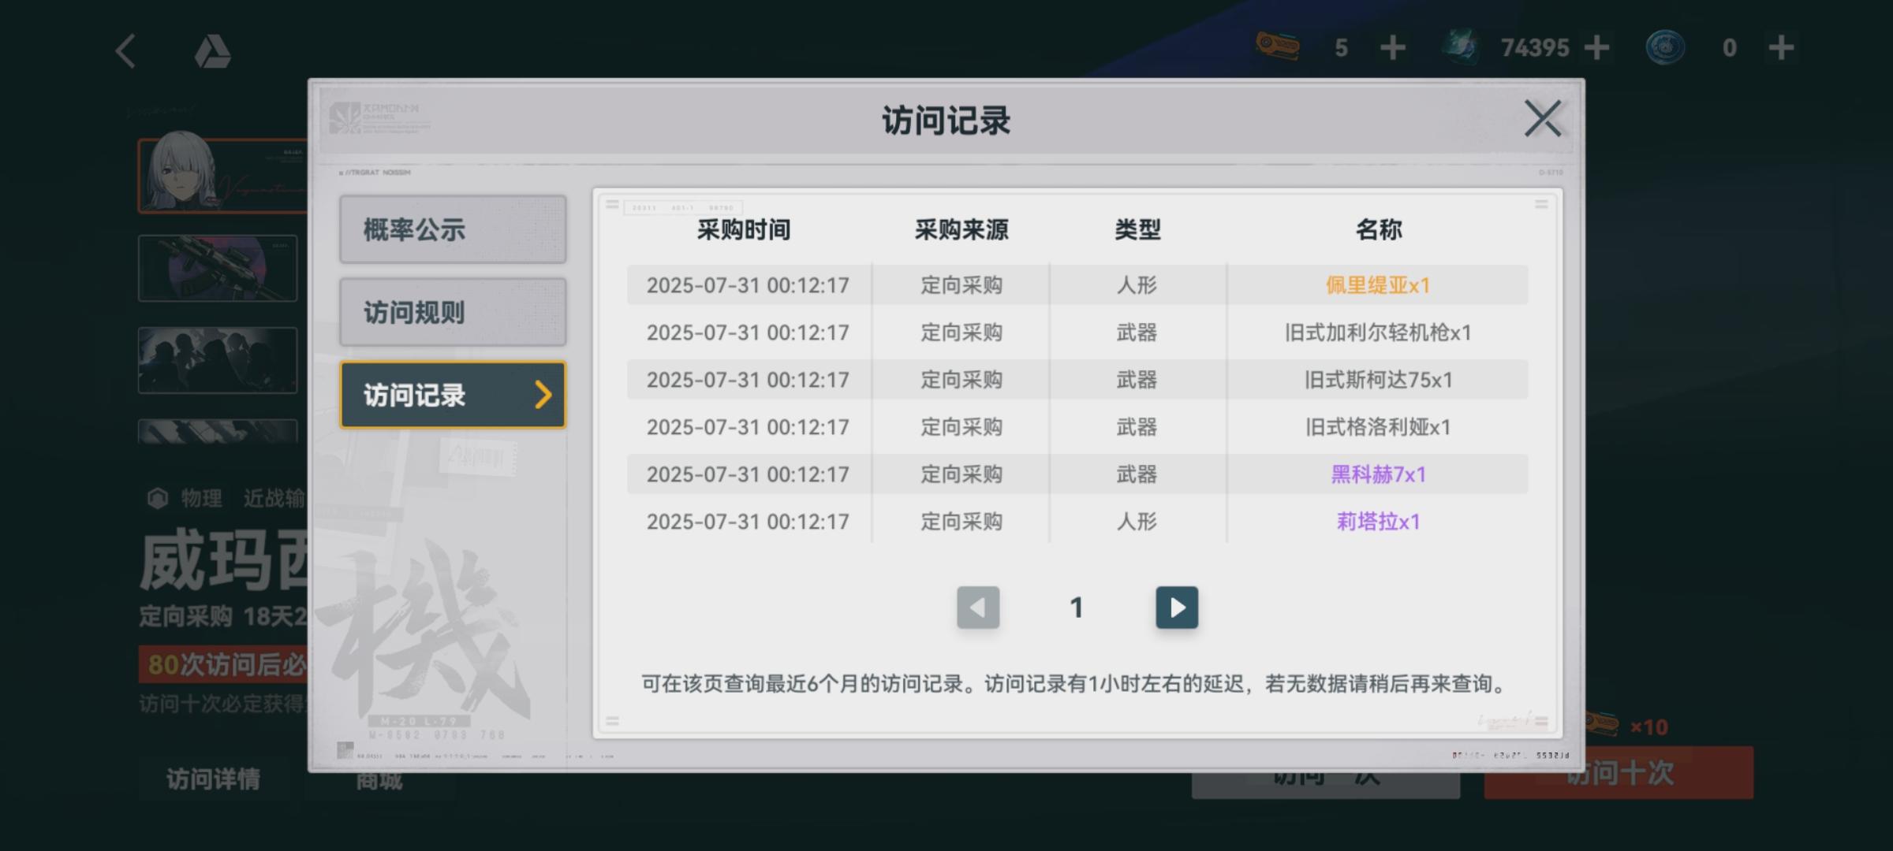
Task: Add more access tickets with plus
Action: 1393,48
